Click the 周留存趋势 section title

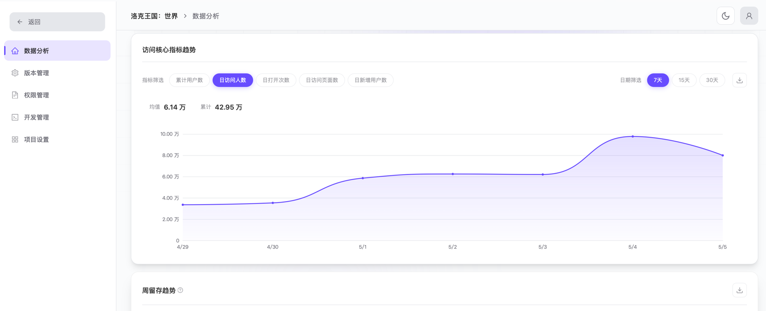coord(159,290)
